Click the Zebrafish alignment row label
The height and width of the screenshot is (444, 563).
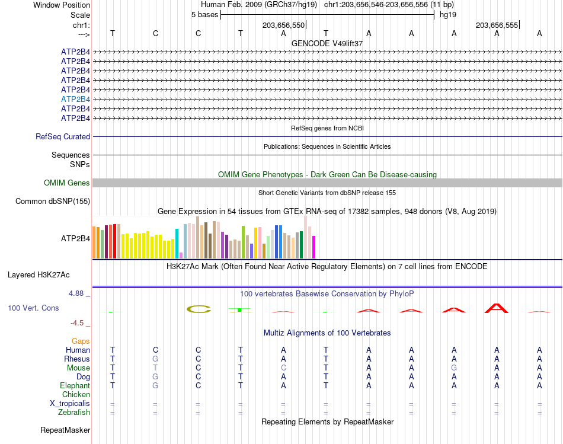click(x=74, y=413)
